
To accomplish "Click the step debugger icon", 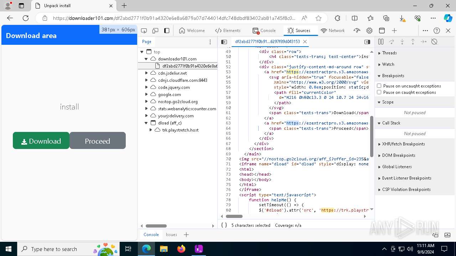I will [424, 42].
